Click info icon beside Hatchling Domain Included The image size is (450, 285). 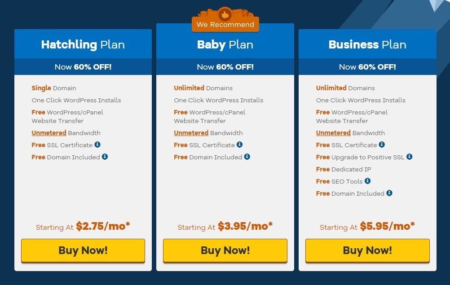point(105,157)
